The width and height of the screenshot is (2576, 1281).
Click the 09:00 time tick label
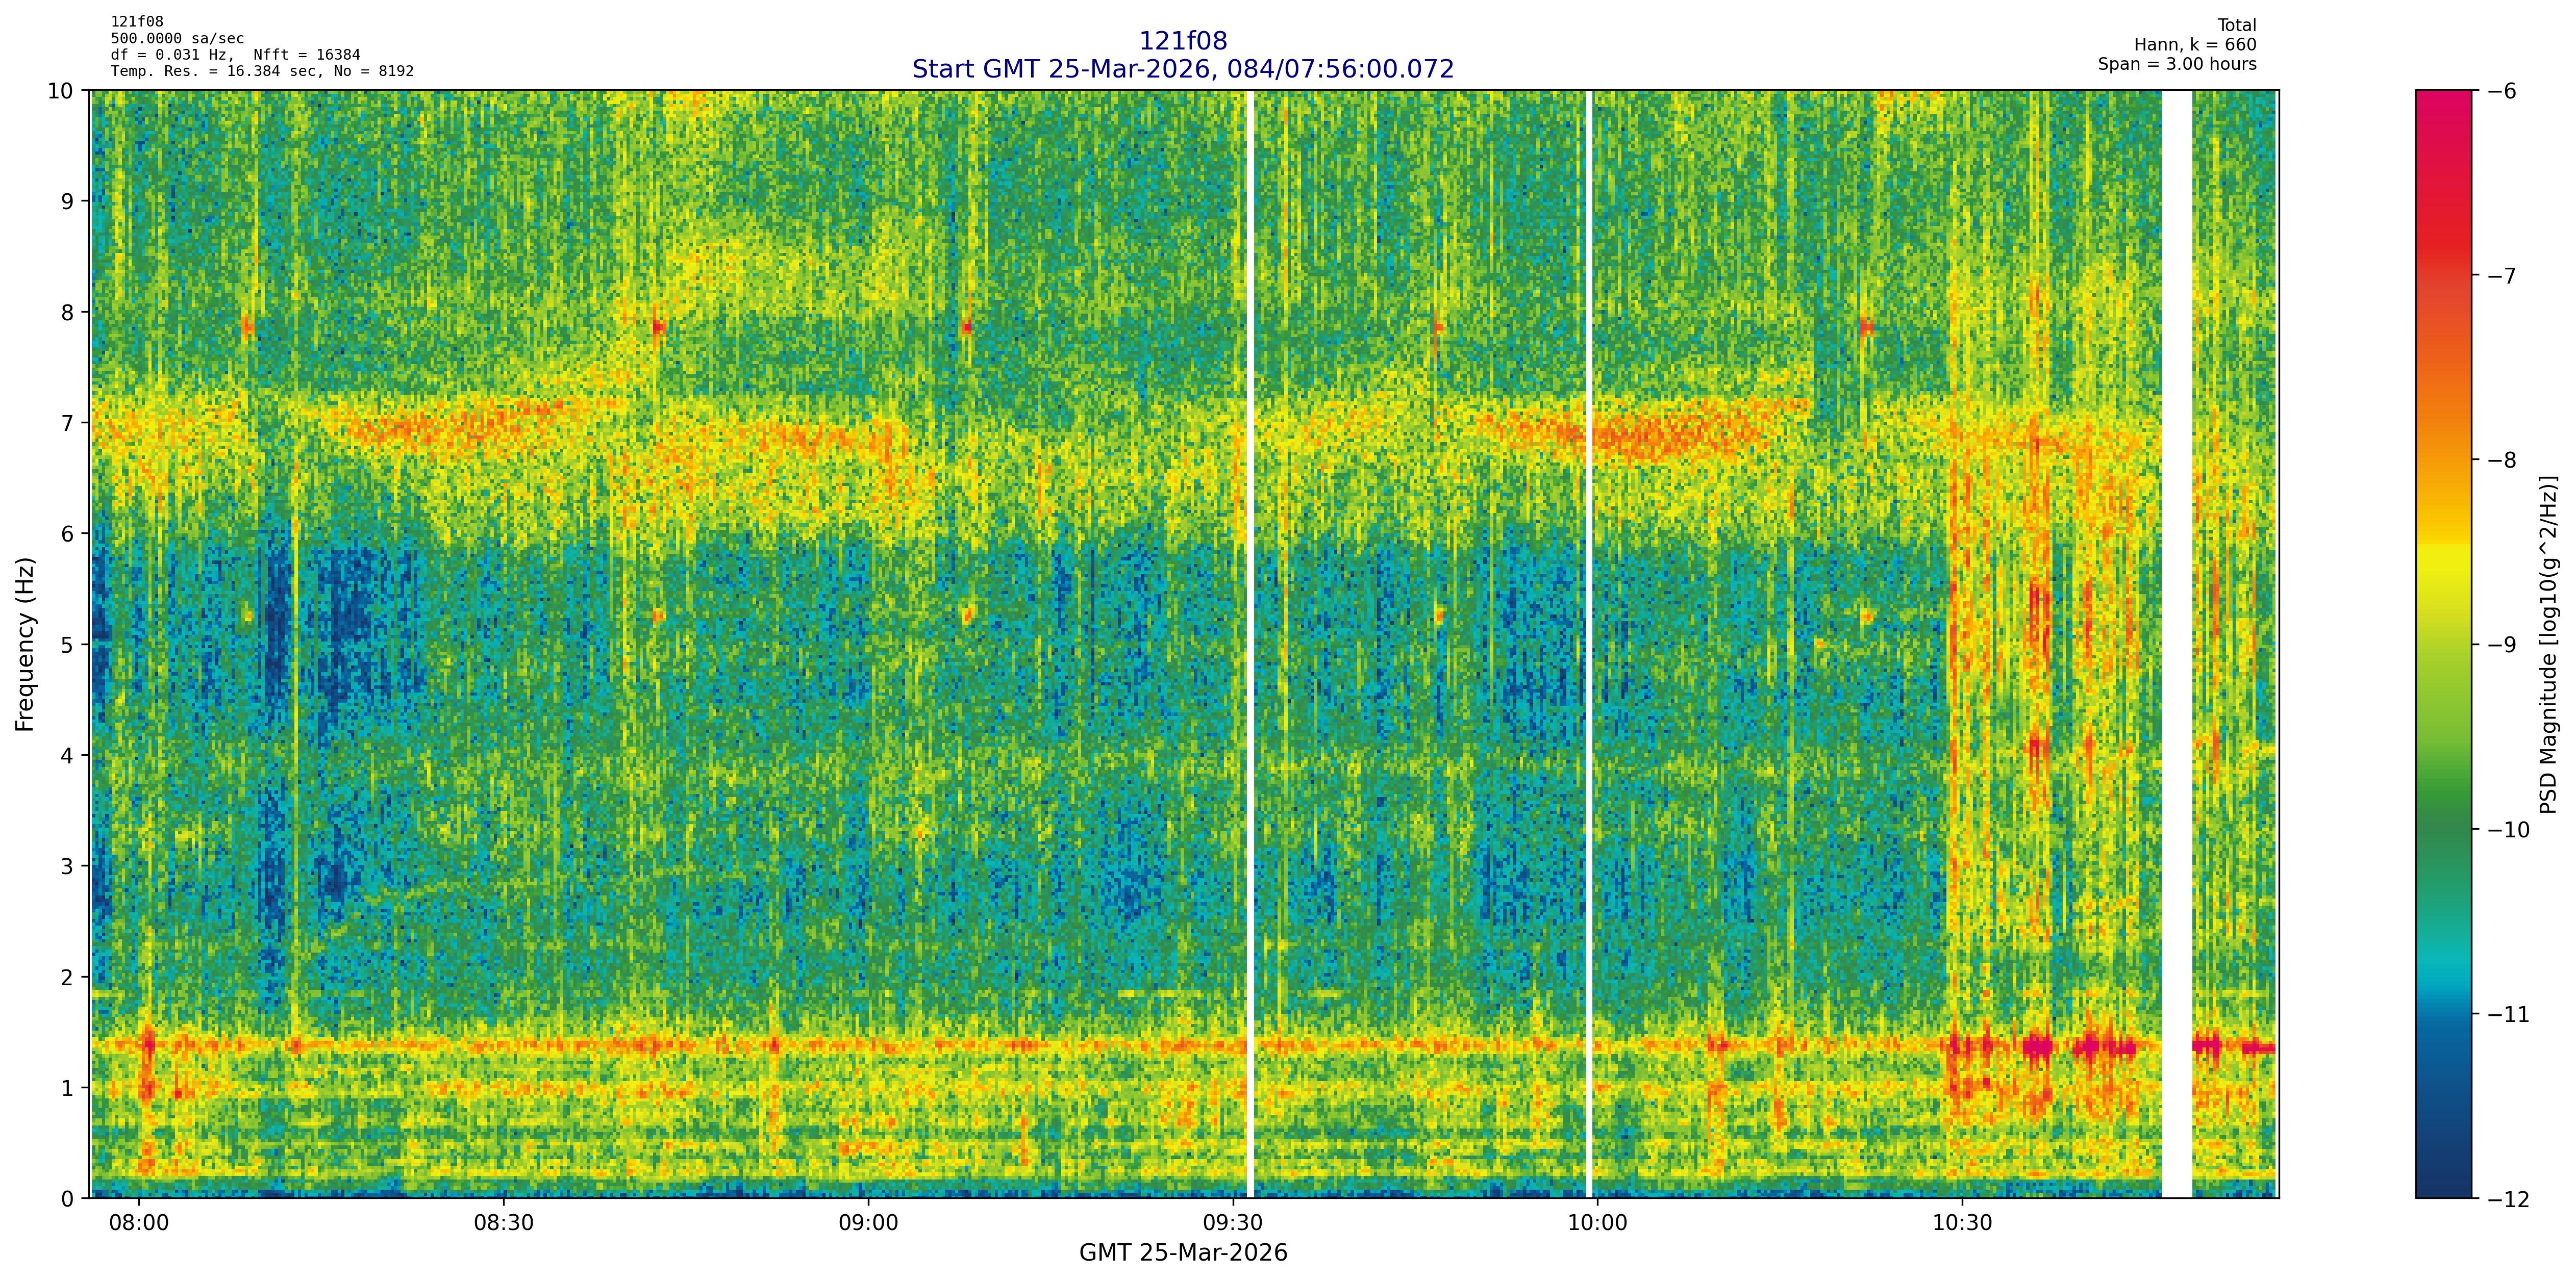click(868, 1223)
